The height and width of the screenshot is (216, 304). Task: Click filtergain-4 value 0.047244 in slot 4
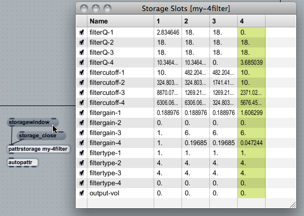pyautogui.click(x=252, y=143)
